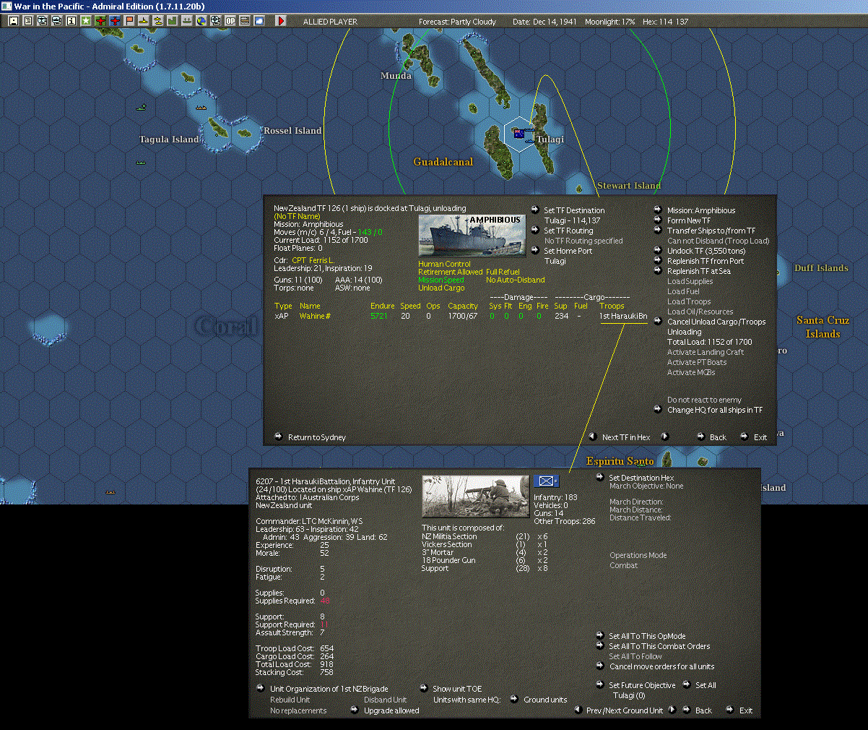Viewport: 868px width, 730px height.
Task: Click the red end-turn arrow in toolbar
Action: click(x=281, y=21)
